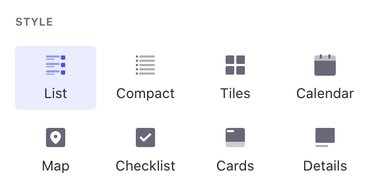The width and height of the screenshot is (370, 194).
Task: Click the "Cards" text label
Action: click(235, 166)
